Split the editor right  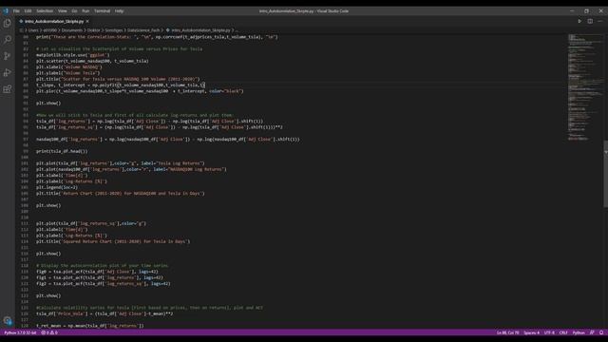590,21
